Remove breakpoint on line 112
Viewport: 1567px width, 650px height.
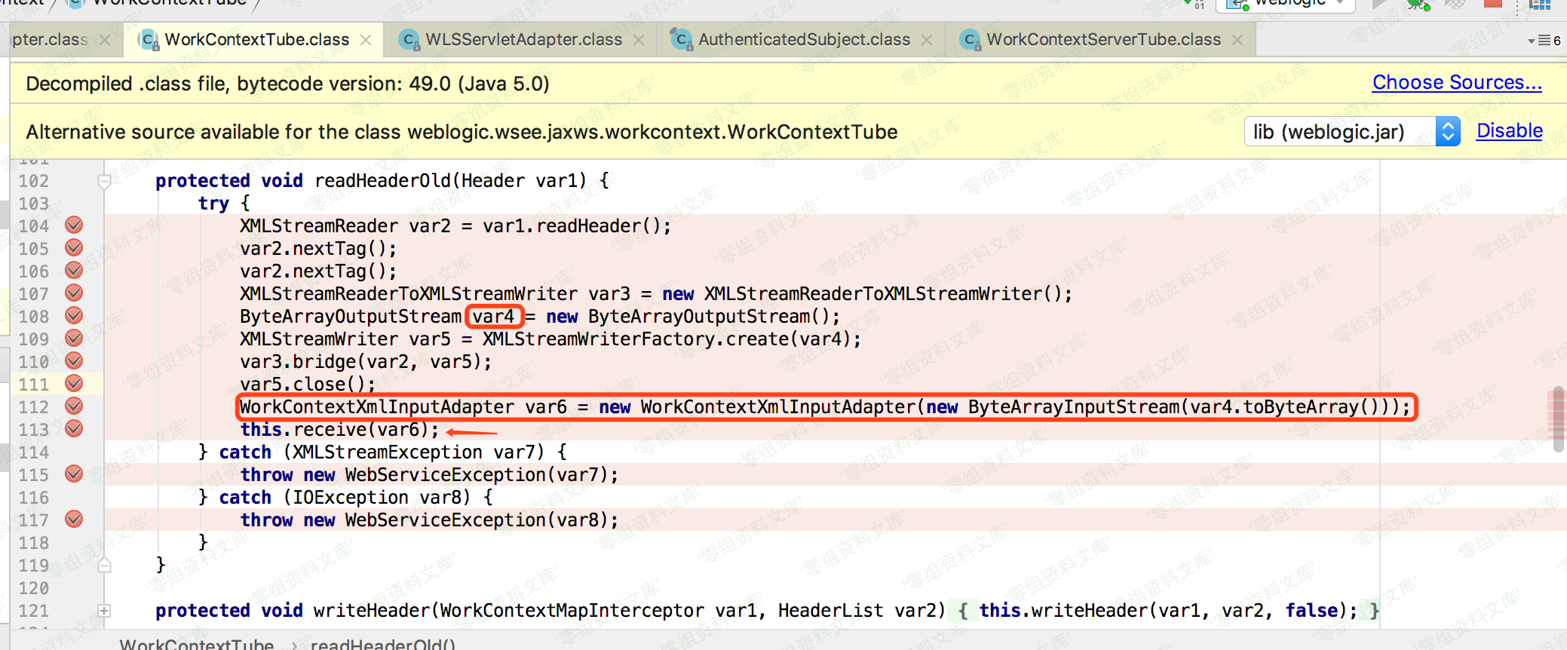point(74,406)
